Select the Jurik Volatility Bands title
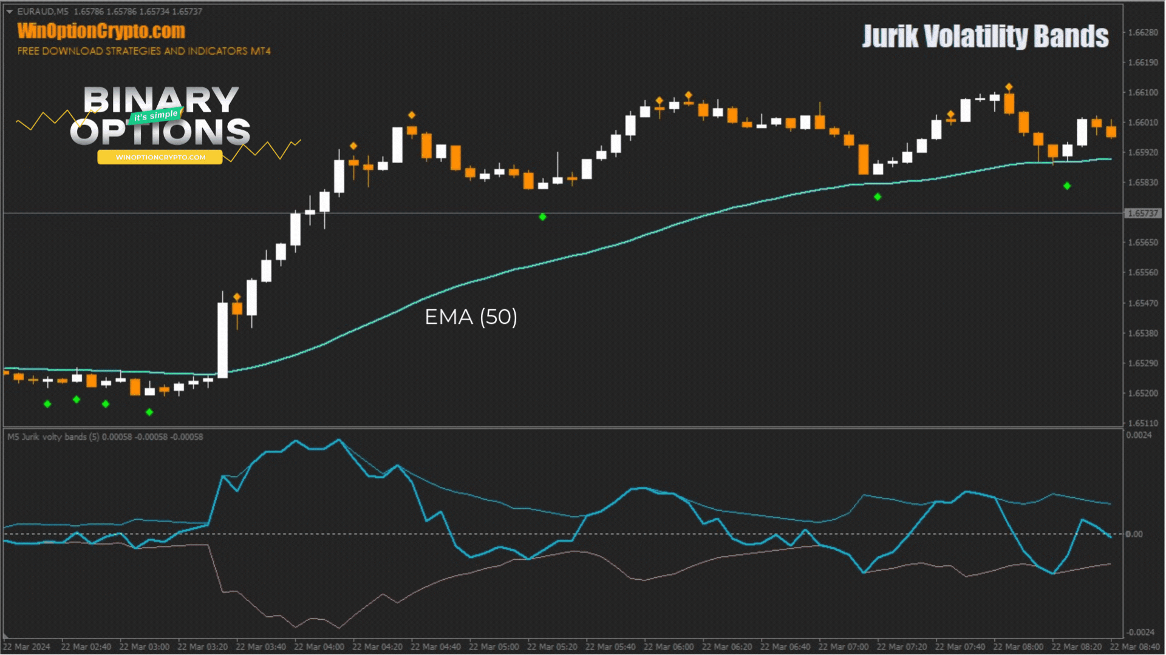 (985, 36)
